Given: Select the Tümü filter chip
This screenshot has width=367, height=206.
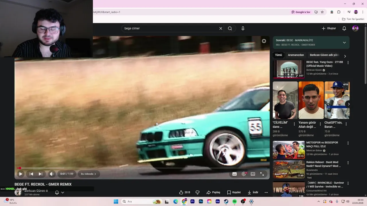Looking at the screenshot, I should (x=278, y=55).
